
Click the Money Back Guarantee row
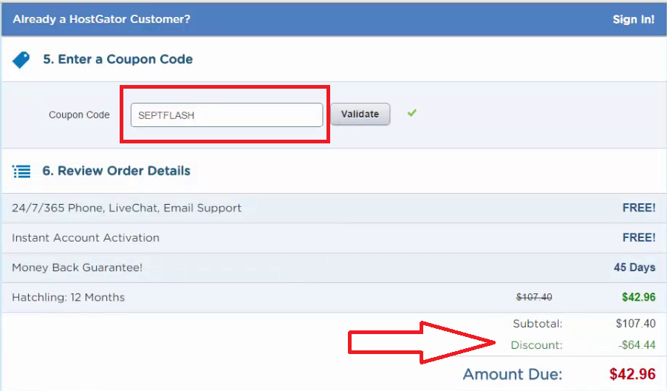(x=78, y=268)
